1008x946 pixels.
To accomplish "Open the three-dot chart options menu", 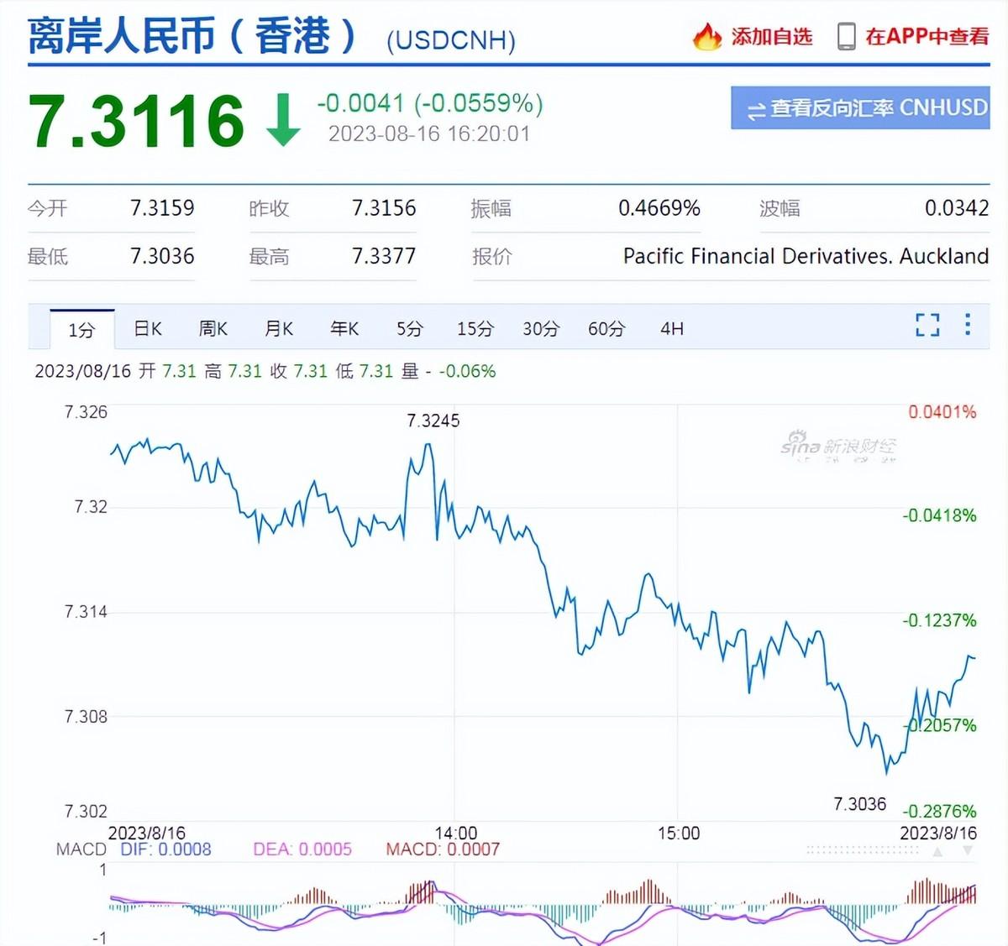I will point(968,325).
